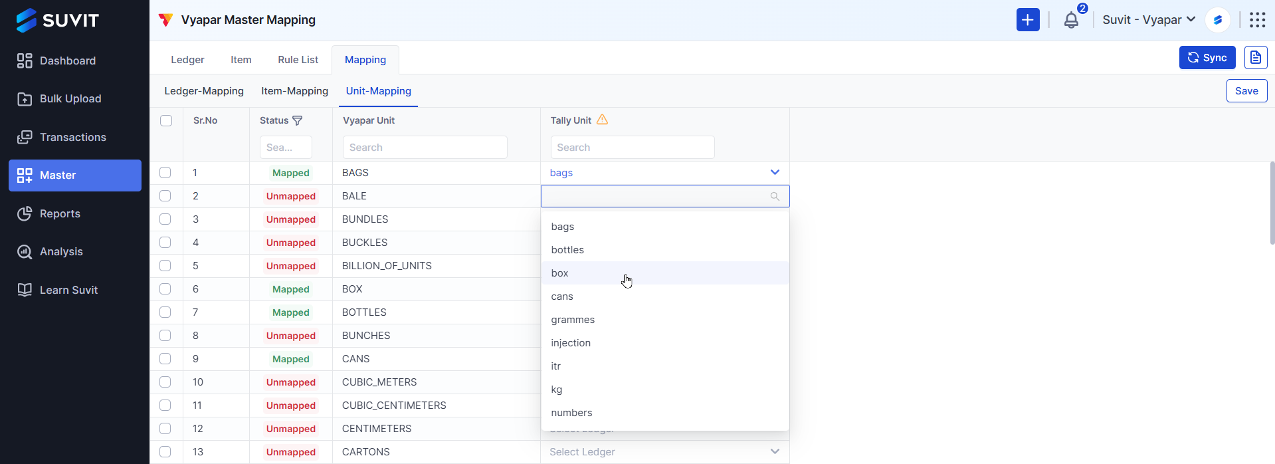
Task: Pick 'cans' from the unit list
Action: click(665, 296)
